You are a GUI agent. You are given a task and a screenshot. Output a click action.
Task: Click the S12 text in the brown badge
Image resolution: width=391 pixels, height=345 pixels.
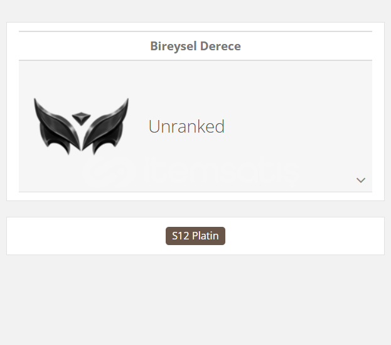(181, 236)
